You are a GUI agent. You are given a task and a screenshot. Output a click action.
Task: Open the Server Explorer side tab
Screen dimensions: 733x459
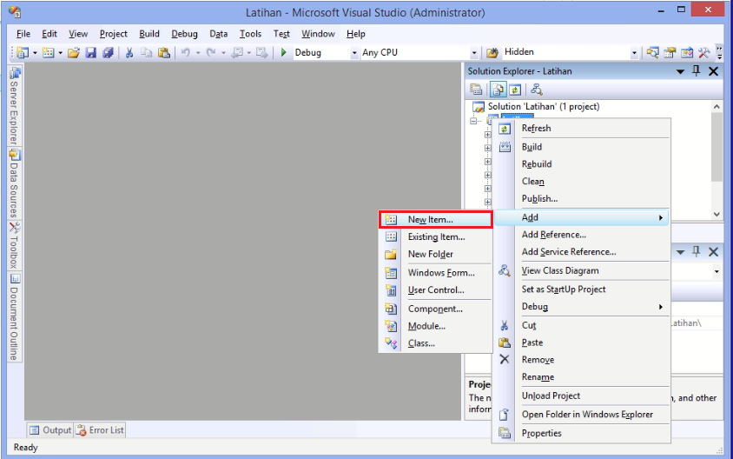(15, 106)
